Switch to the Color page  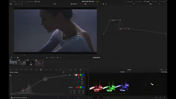(98, 98)
